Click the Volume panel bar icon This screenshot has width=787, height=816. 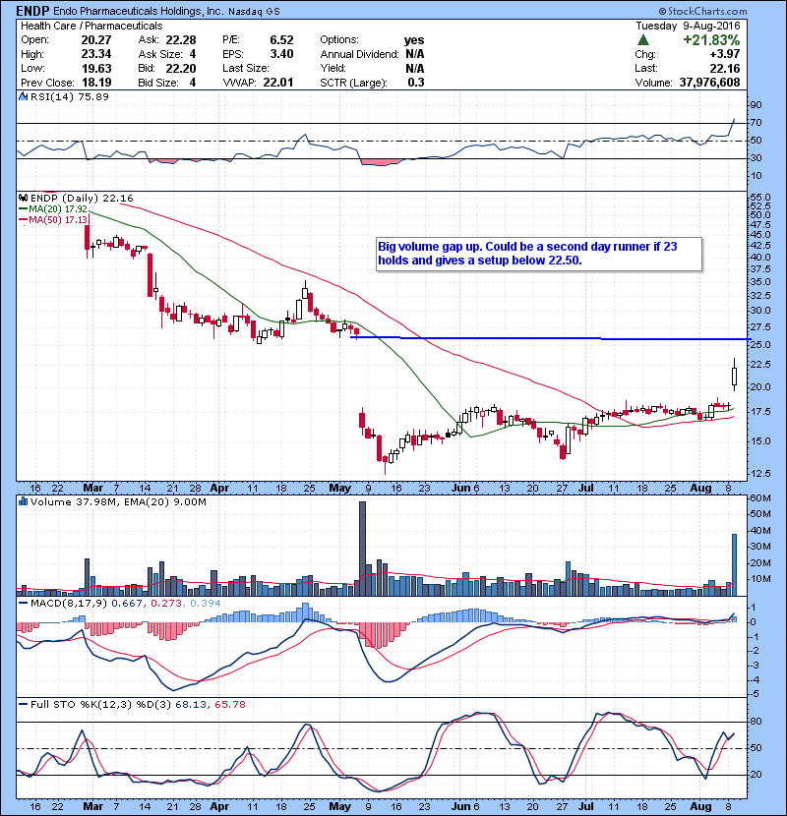(23, 502)
